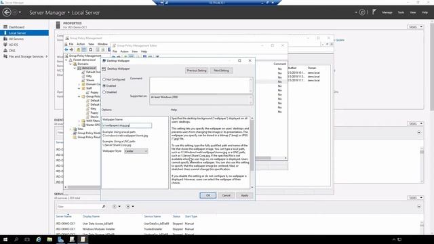
Task: Click Dashboard icon in Server Manager sidebar
Action: (5, 27)
